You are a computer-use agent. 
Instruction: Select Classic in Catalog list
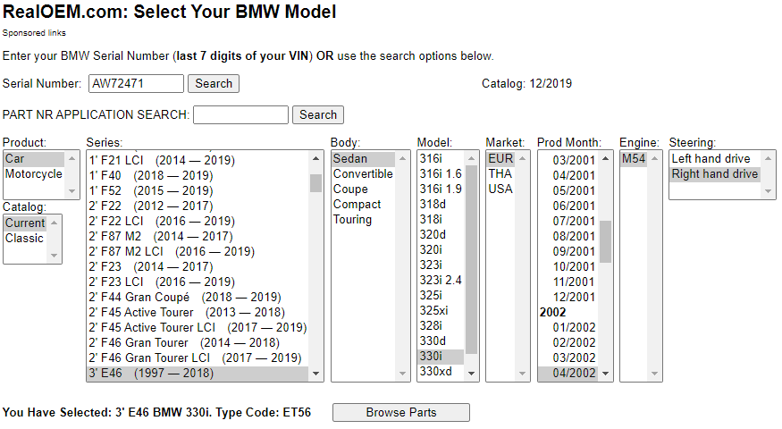[x=25, y=239]
